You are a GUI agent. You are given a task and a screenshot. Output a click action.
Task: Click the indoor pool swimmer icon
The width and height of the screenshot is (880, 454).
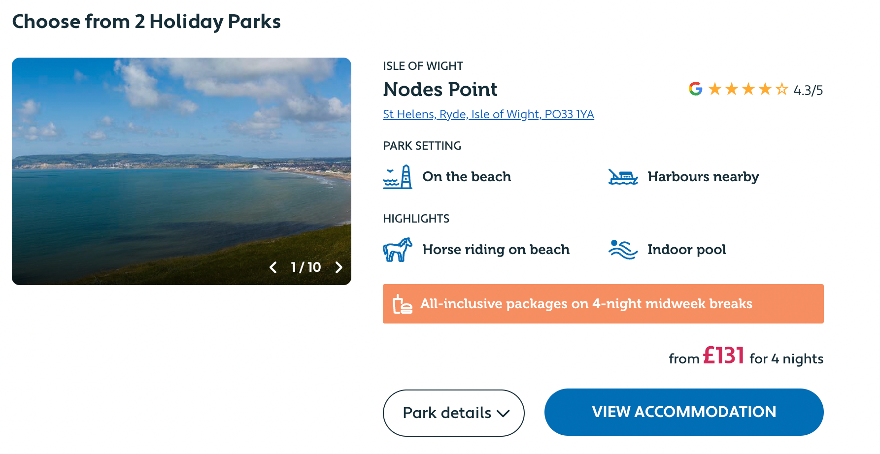click(x=623, y=250)
